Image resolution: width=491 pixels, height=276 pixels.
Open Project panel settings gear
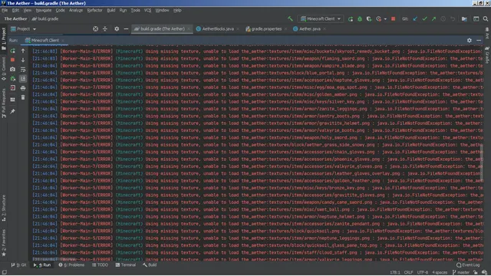[x=117, y=29]
